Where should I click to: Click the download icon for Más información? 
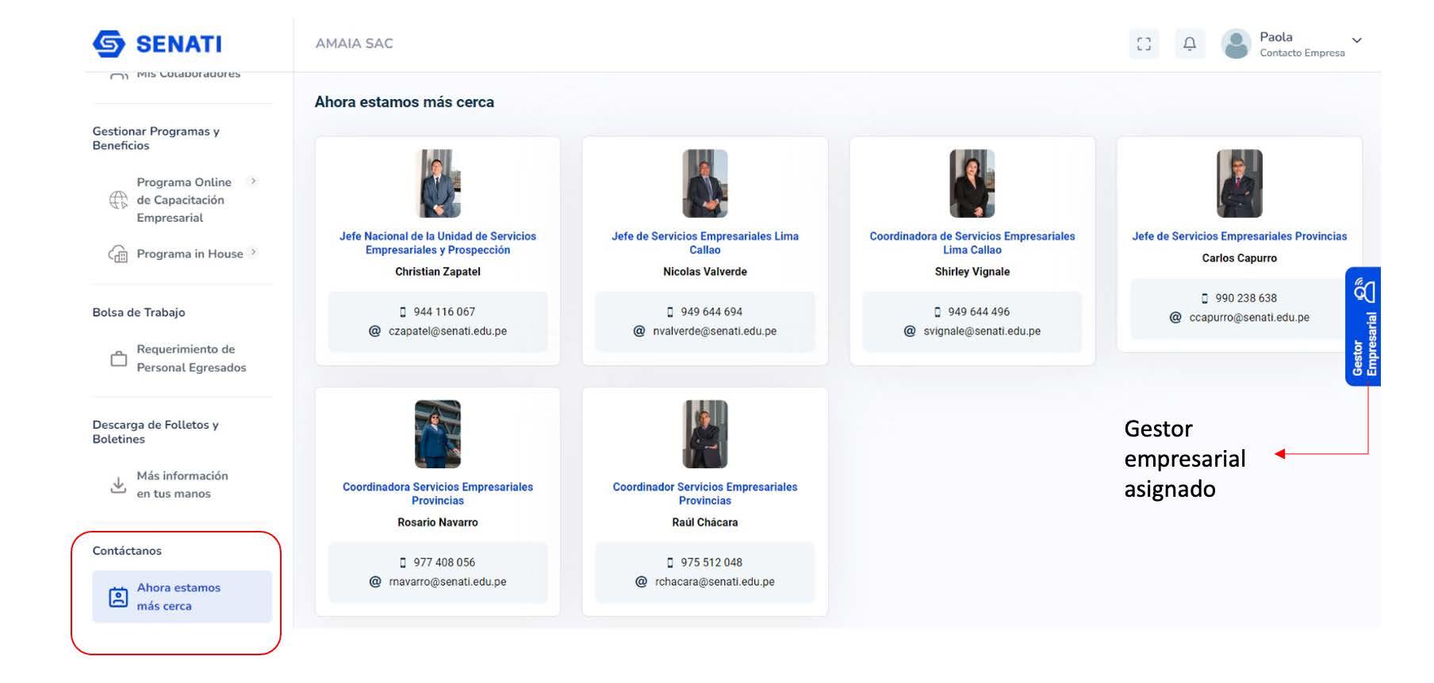[x=118, y=485]
